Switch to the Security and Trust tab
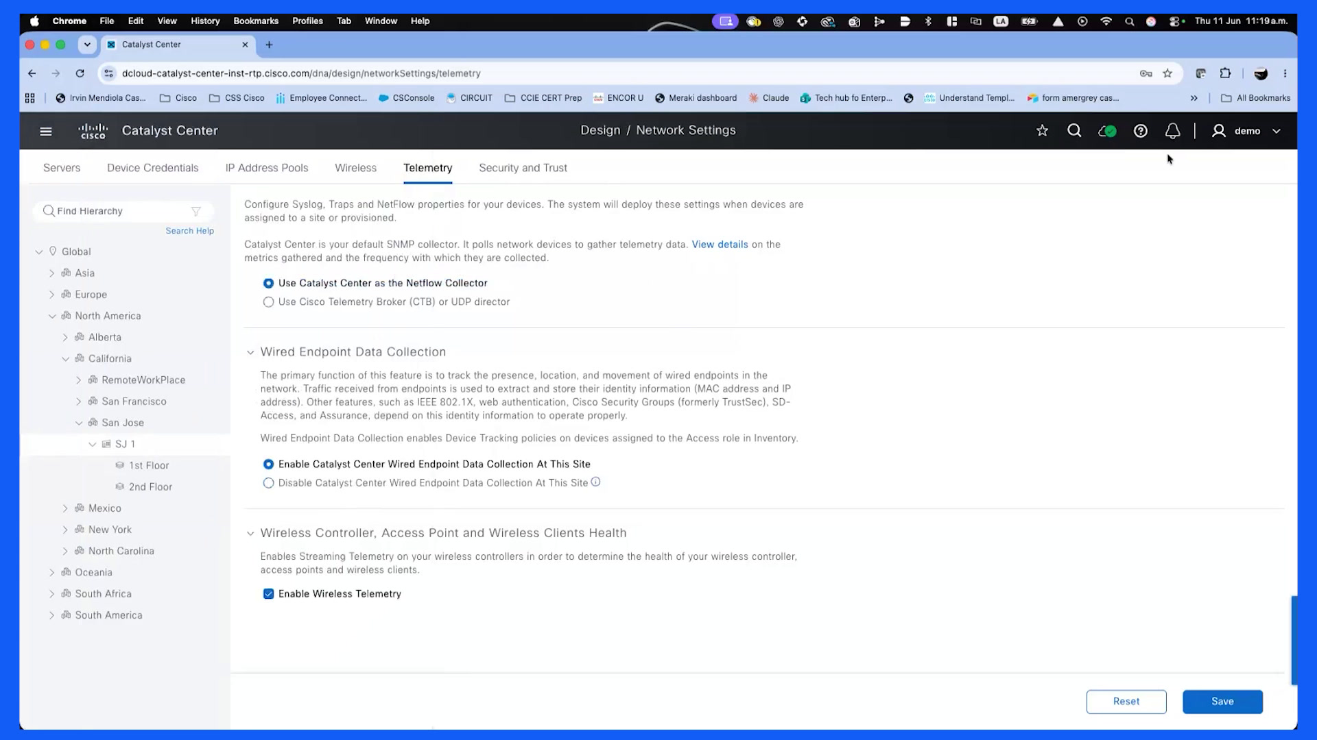This screenshot has width=1317, height=740. (x=523, y=168)
